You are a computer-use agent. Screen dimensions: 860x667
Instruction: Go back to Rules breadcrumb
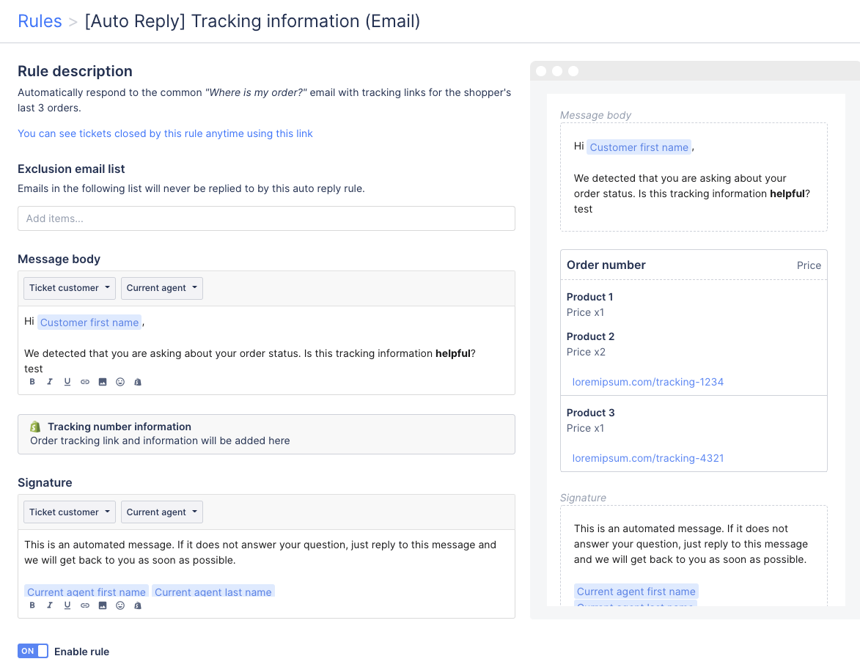point(40,21)
